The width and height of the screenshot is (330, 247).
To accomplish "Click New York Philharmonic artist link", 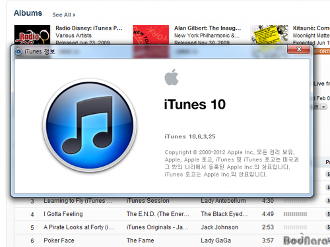I will point(207,36).
